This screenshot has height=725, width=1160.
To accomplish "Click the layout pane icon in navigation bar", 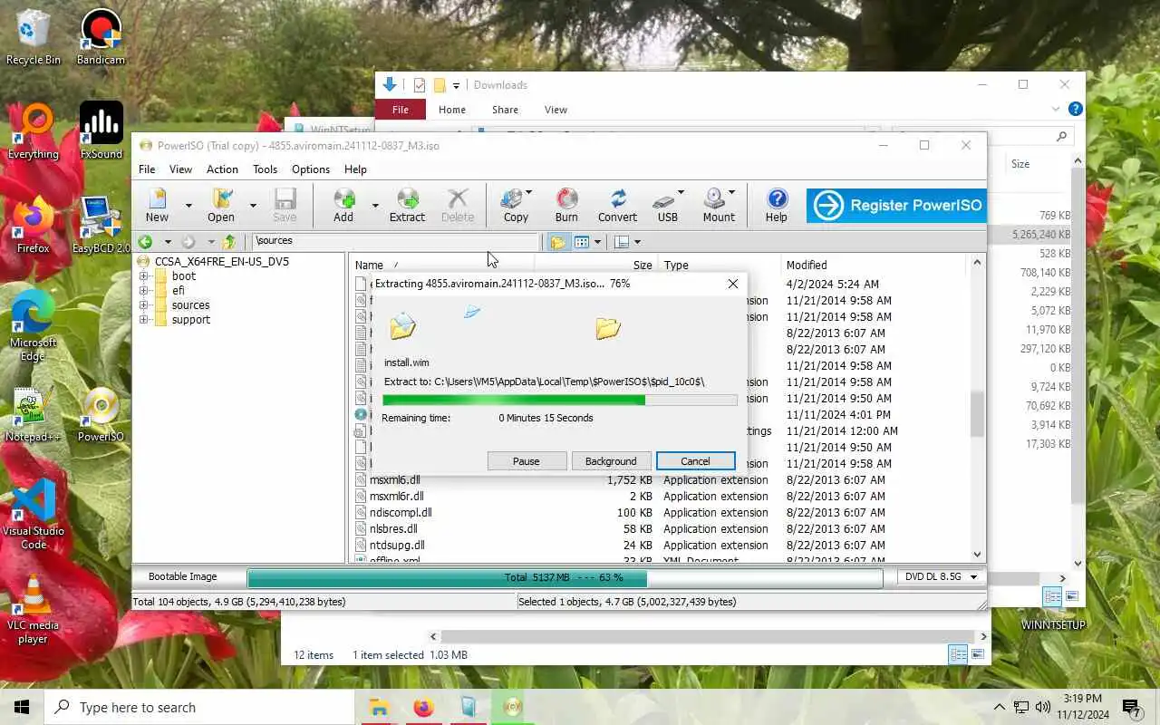I will pos(622,242).
